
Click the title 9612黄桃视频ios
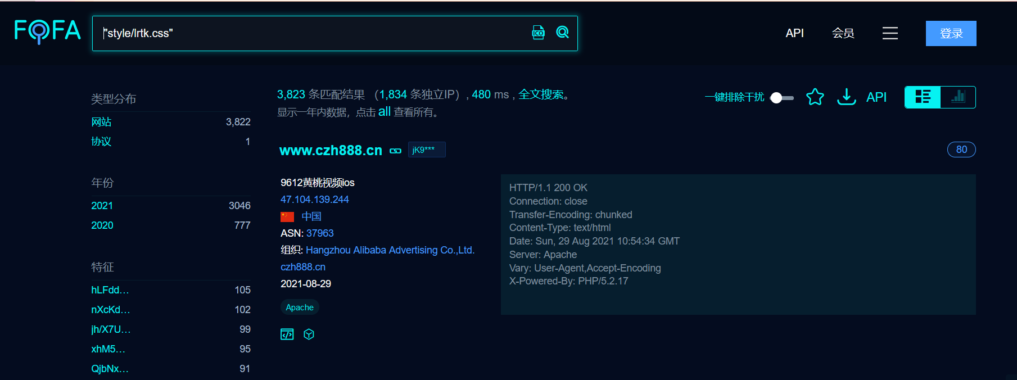click(318, 183)
